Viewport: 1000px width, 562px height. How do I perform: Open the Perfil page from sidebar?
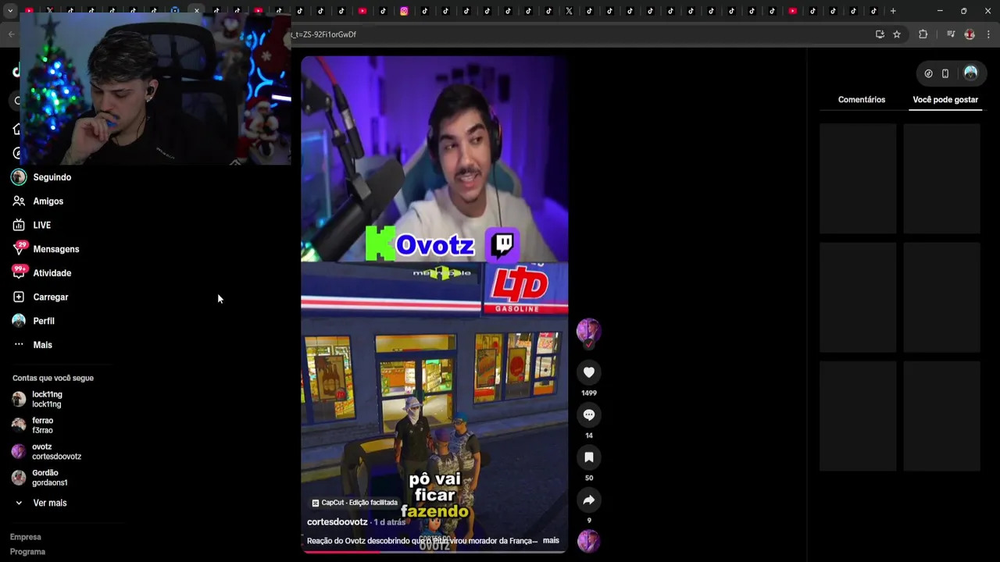(x=34, y=321)
